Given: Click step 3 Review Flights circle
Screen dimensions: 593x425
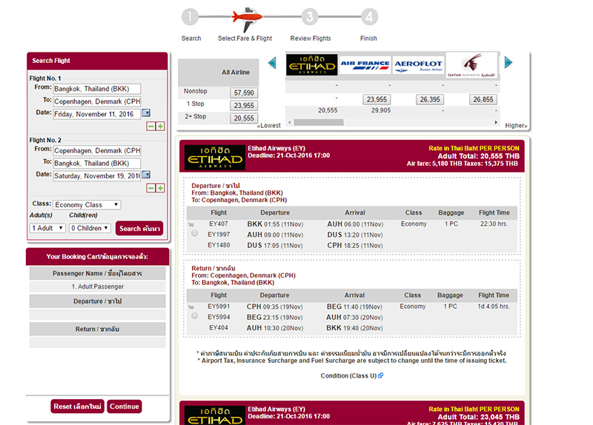Looking at the screenshot, I should [x=310, y=17].
